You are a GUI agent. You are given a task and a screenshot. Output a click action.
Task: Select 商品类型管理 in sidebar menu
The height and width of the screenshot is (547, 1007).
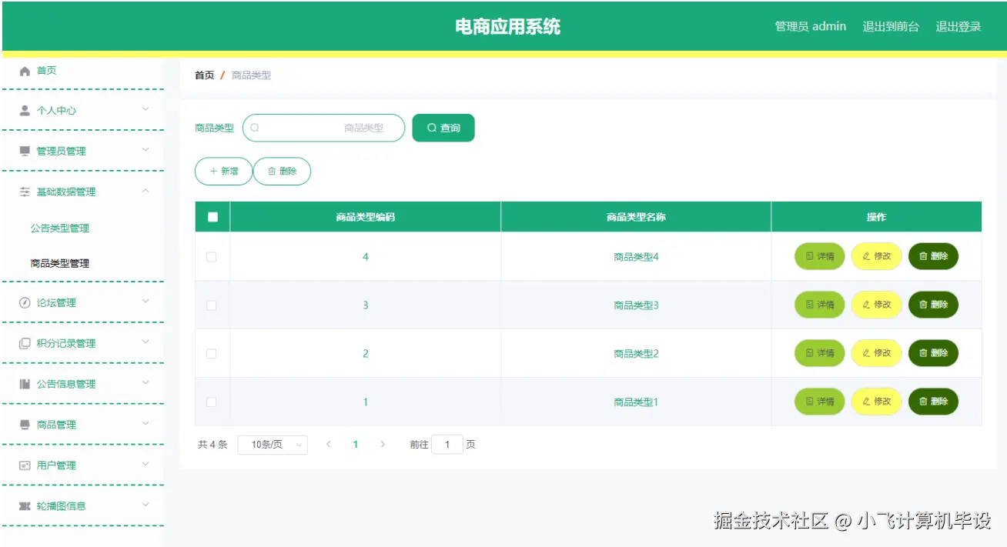59,262
